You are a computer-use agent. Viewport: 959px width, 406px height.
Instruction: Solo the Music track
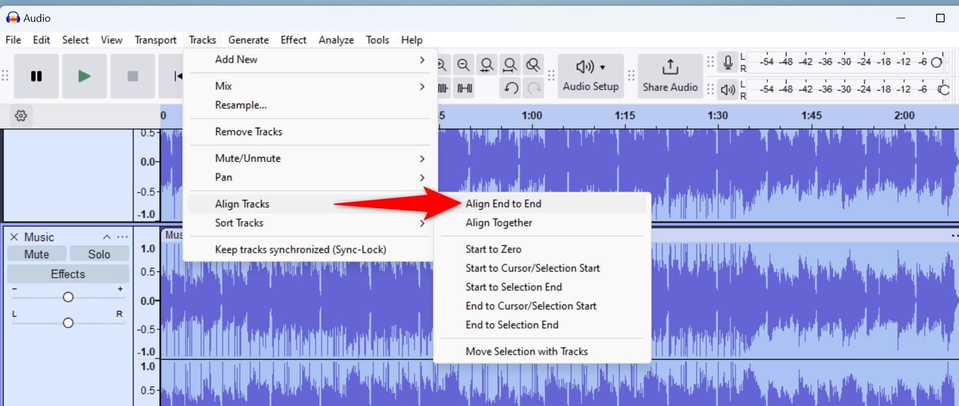click(x=99, y=254)
